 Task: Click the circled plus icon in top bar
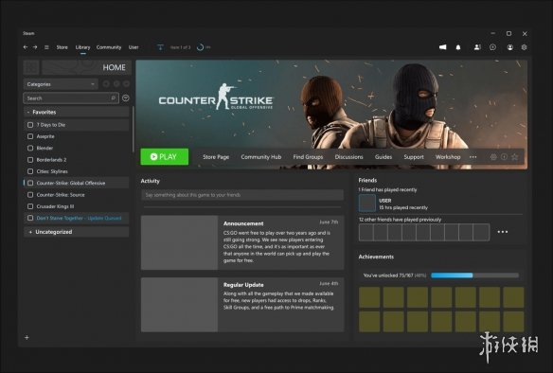[492, 47]
